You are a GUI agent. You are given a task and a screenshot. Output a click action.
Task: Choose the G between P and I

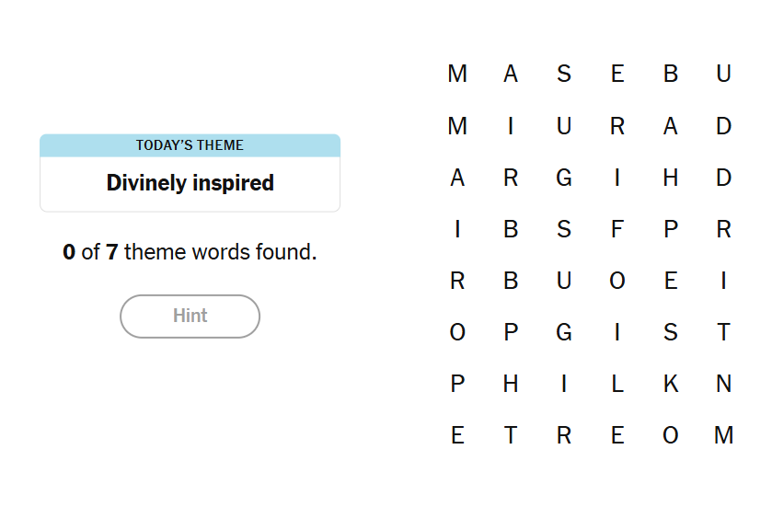tap(564, 333)
